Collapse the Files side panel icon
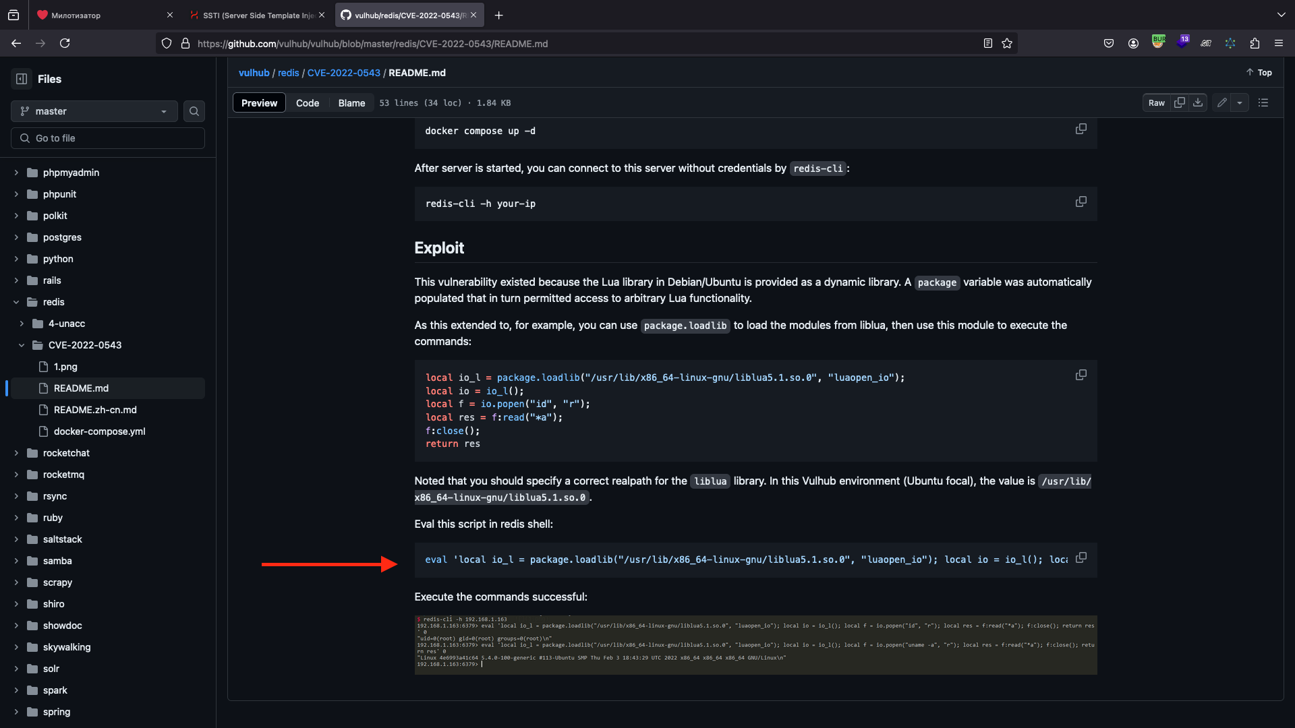The width and height of the screenshot is (1295, 728). pos(22,79)
